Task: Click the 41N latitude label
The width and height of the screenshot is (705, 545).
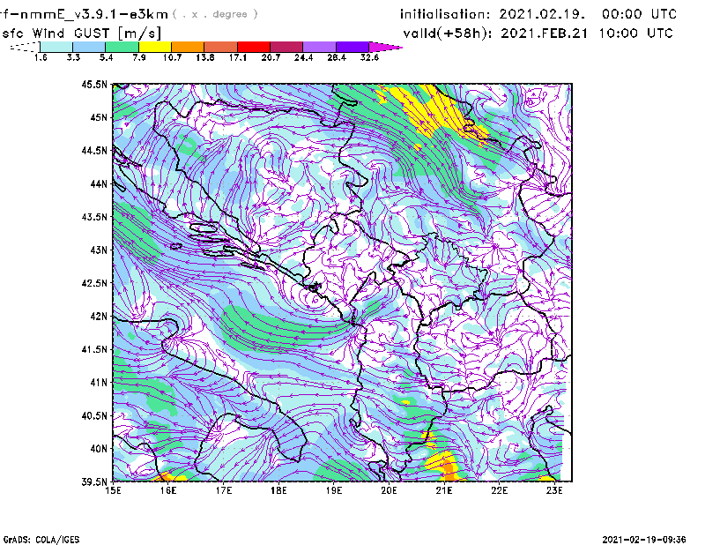Action: 99,383
